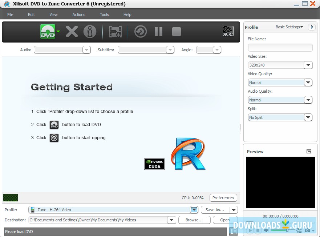Expand the Profile panel arrow button
The height and width of the screenshot is (237, 320).
coord(312,27)
